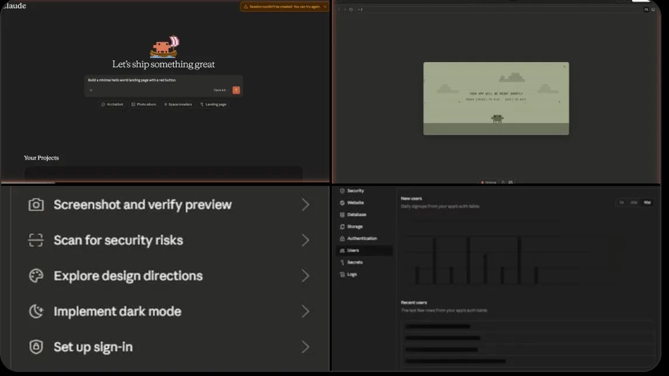The height and width of the screenshot is (376, 669).
Task: Click the Database icon in the sidebar
Action: 342,215
